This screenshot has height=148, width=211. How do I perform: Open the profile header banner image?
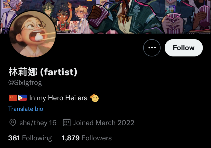click(x=106, y=17)
